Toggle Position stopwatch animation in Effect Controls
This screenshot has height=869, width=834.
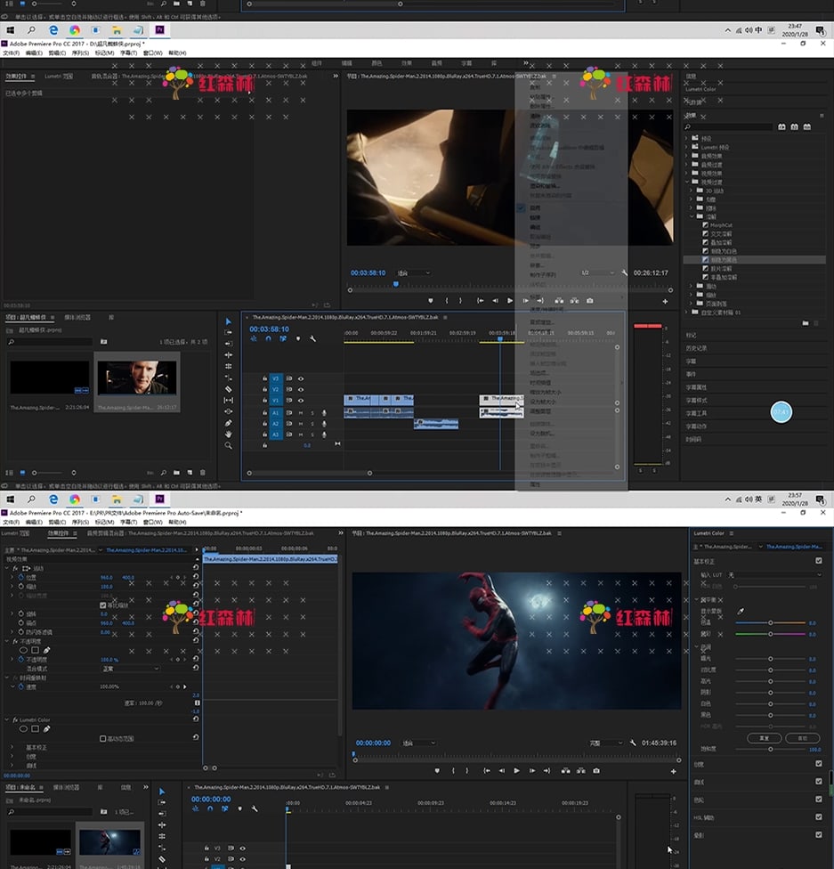coord(21,578)
